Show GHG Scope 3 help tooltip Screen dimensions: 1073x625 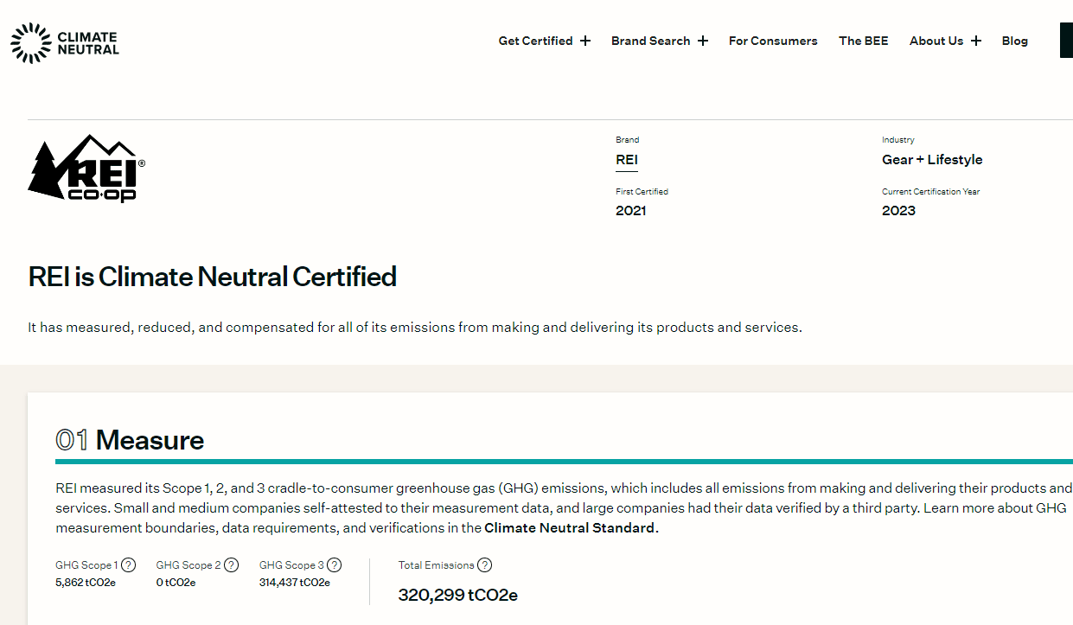click(334, 565)
